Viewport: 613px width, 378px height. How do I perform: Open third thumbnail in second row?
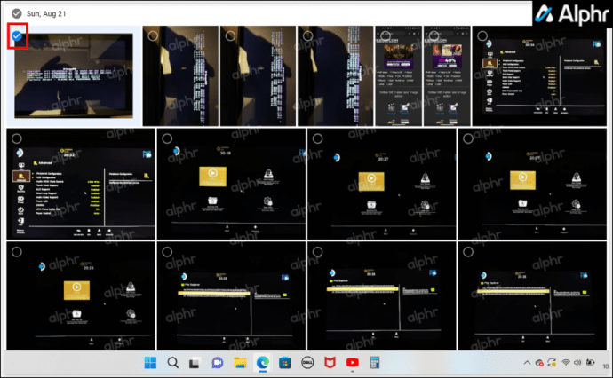click(x=381, y=184)
